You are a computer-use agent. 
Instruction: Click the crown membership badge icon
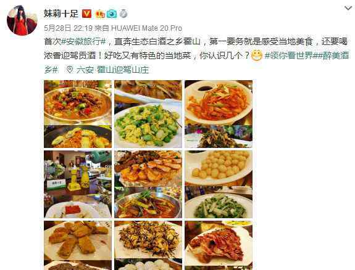[100, 14]
